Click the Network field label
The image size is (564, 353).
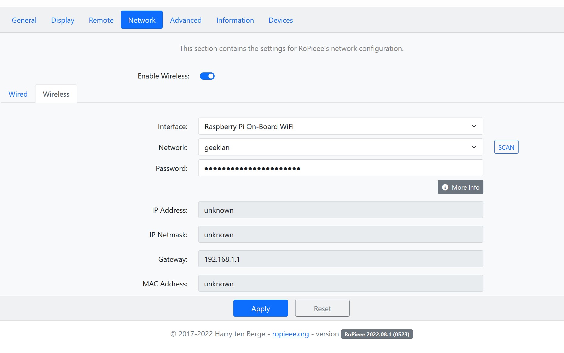(173, 148)
